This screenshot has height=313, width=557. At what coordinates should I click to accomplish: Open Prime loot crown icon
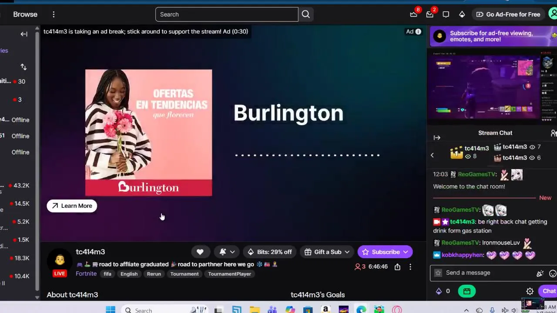pyautogui.click(x=413, y=14)
